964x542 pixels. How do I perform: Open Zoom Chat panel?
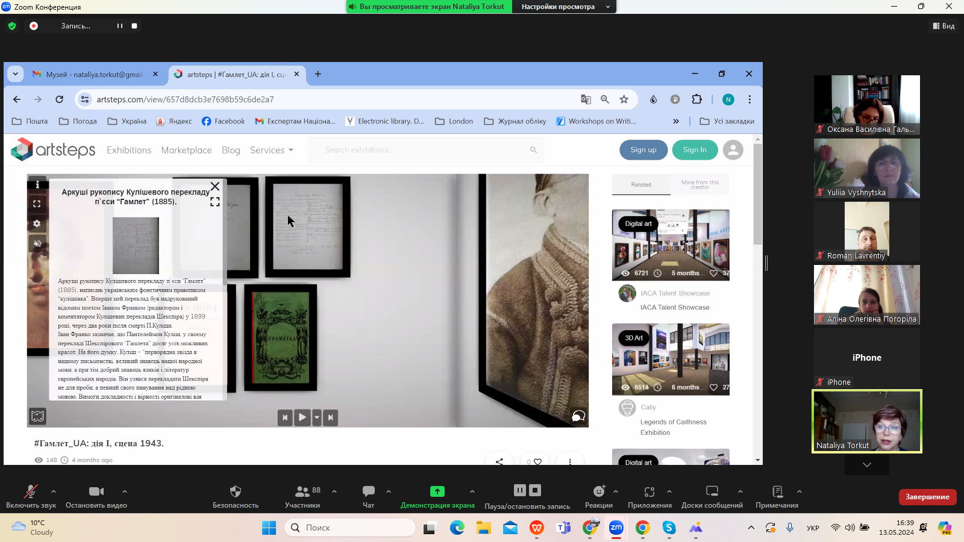click(x=368, y=496)
